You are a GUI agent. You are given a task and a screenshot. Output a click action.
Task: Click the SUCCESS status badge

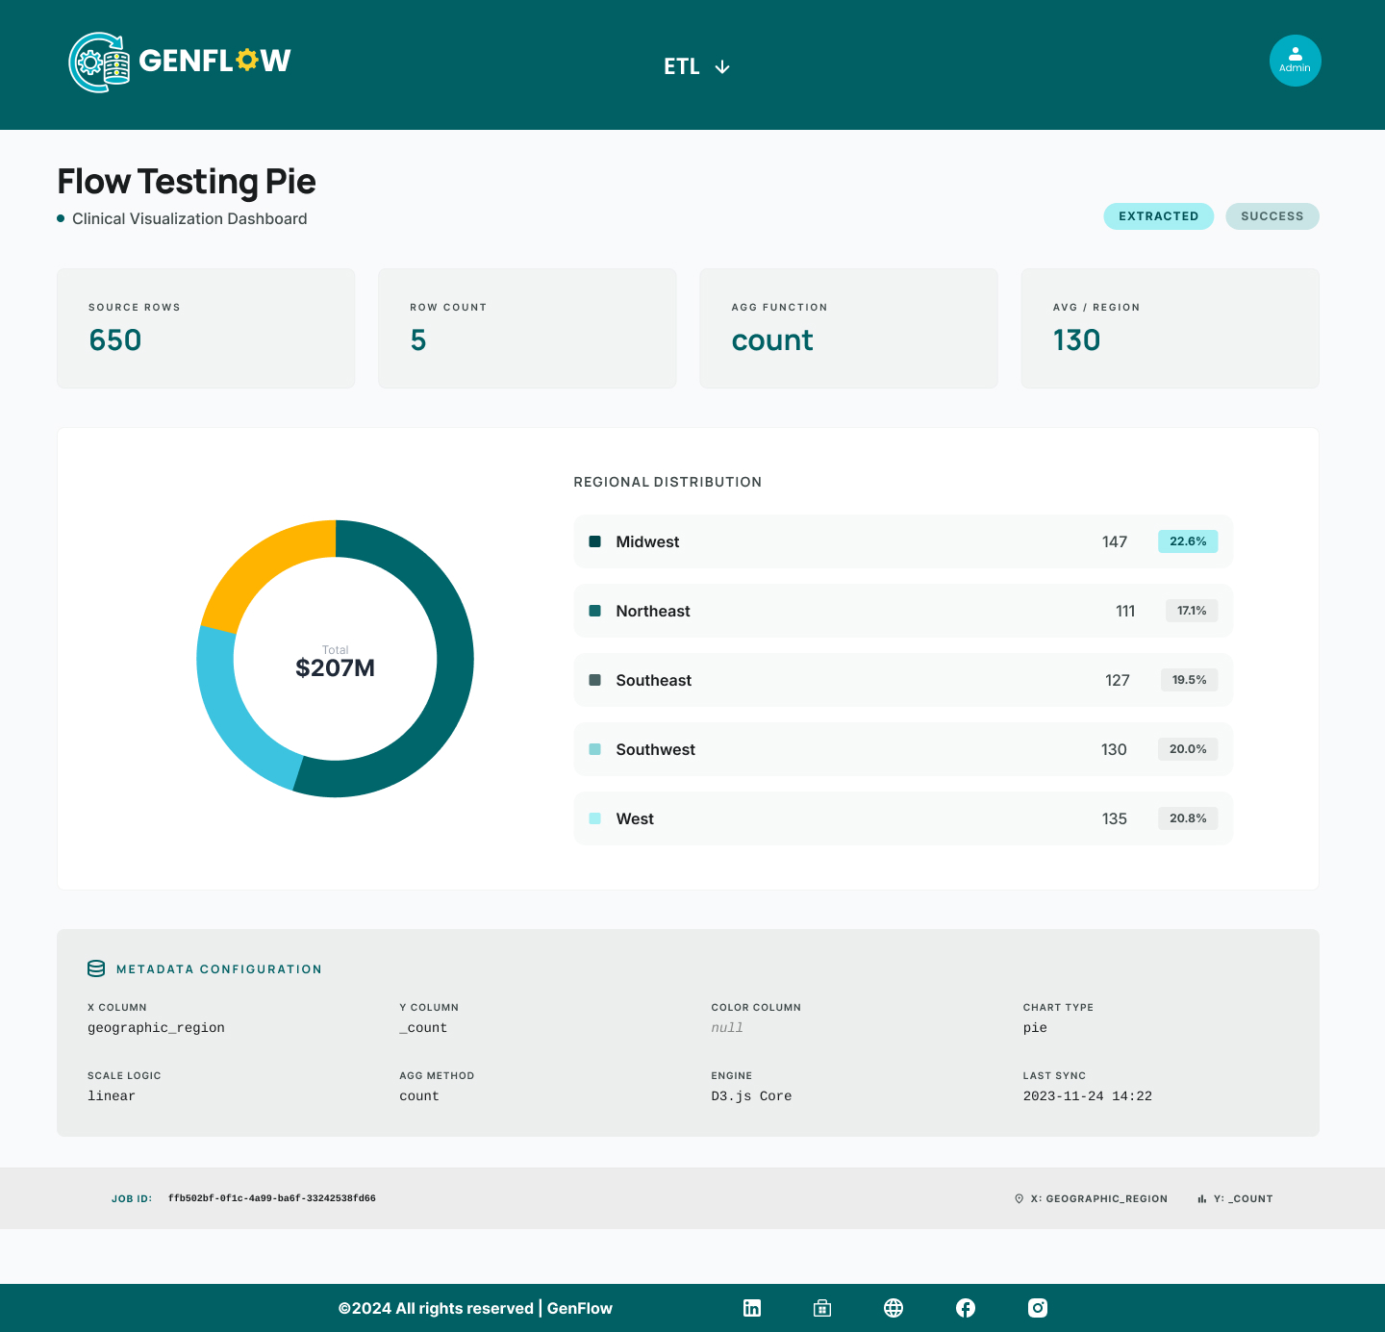1272,216
